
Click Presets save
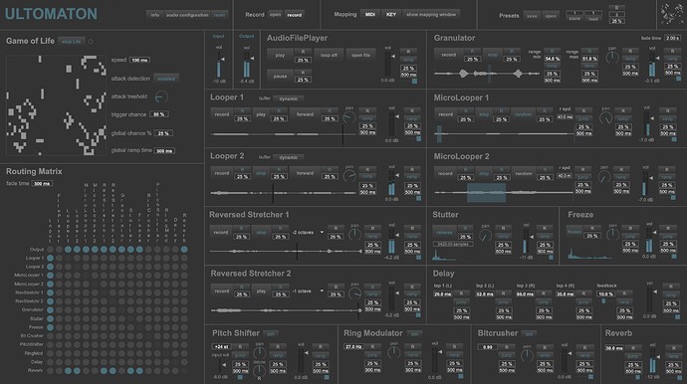coord(532,16)
